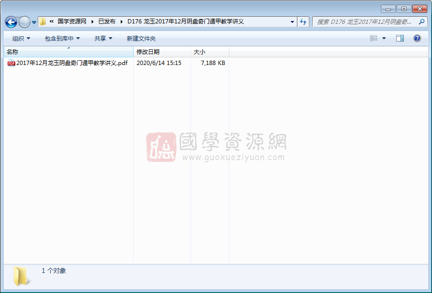
Task: Click the search magnifier icon
Action: click(421, 22)
